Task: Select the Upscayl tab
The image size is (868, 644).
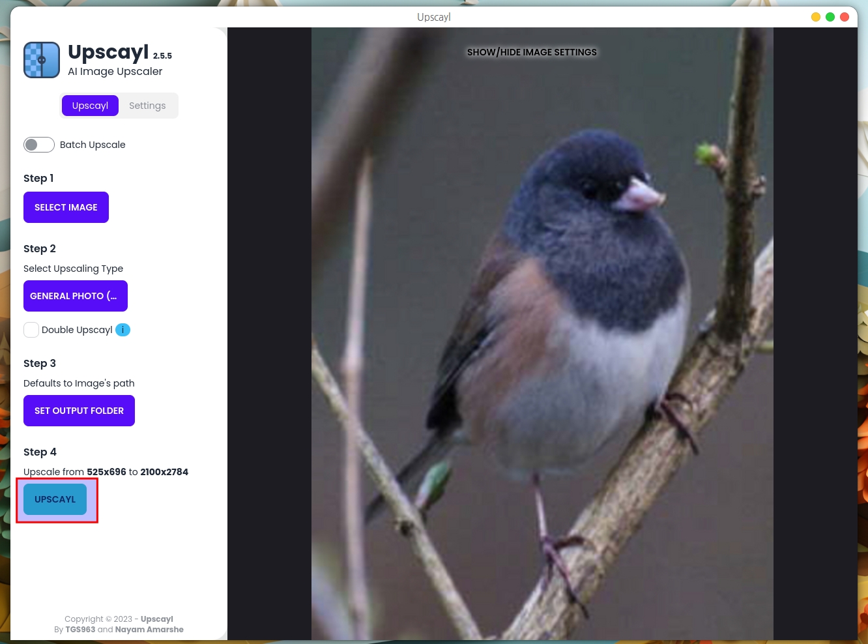Action: pos(90,106)
